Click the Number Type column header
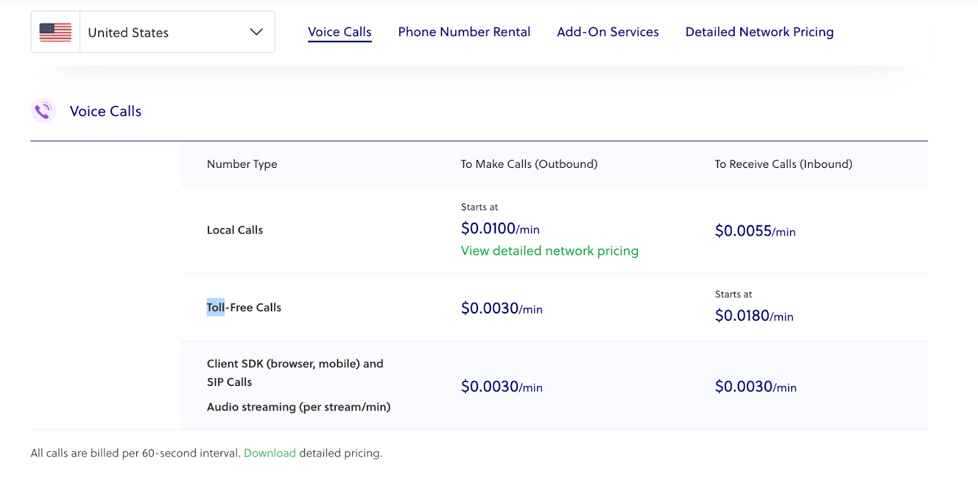 (242, 164)
